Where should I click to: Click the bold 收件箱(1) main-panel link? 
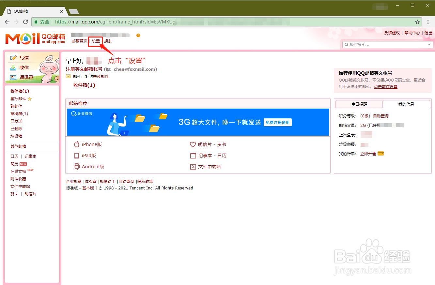click(84, 85)
